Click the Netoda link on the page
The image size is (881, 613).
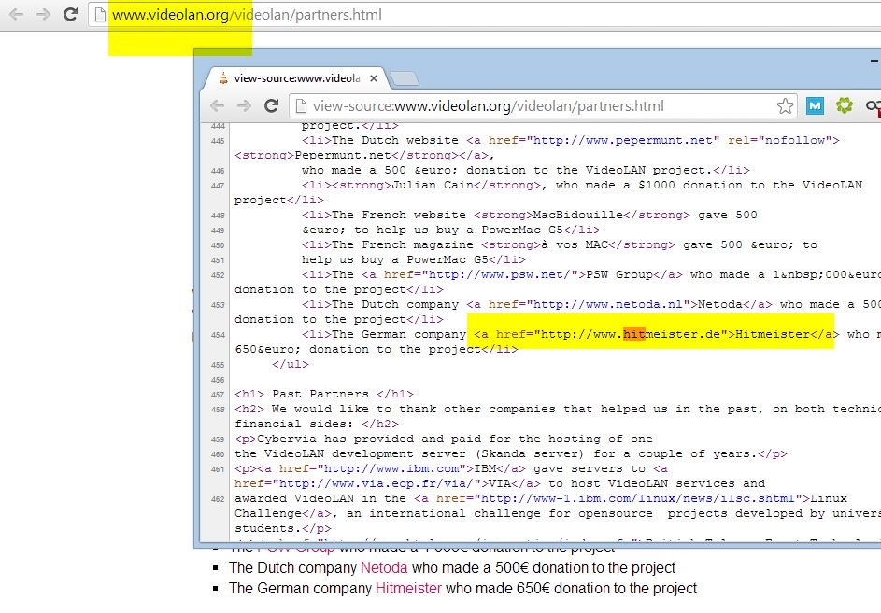pos(384,567)
